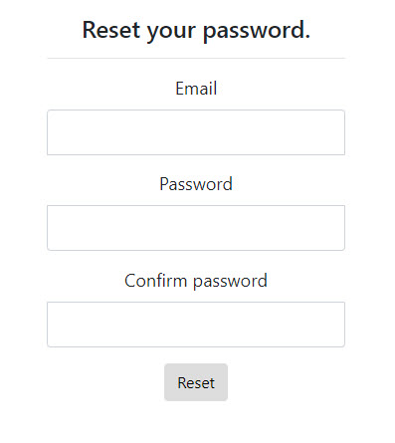
Task: Click the 'Reset your password.' heading
Action: tap(196, 30)
